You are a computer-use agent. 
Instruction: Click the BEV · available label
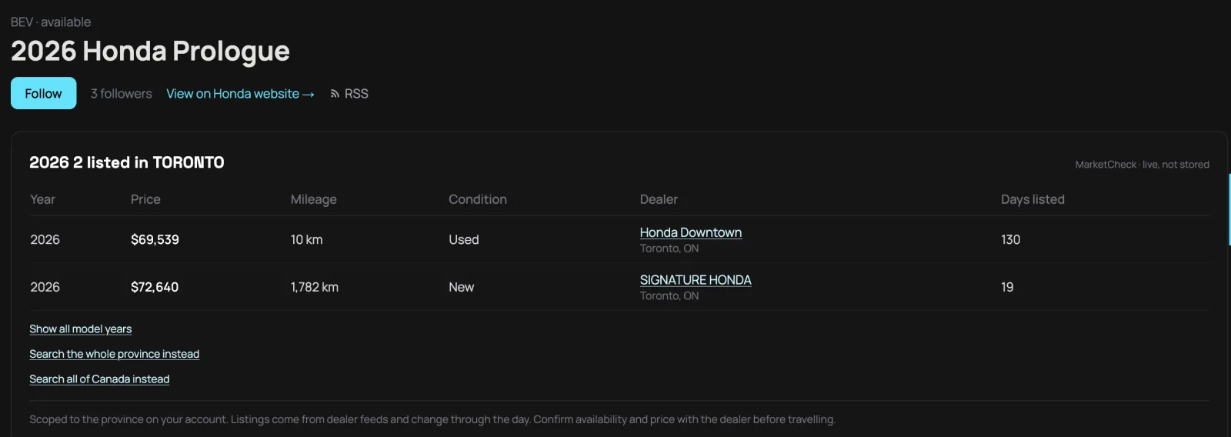coord(51,22)
